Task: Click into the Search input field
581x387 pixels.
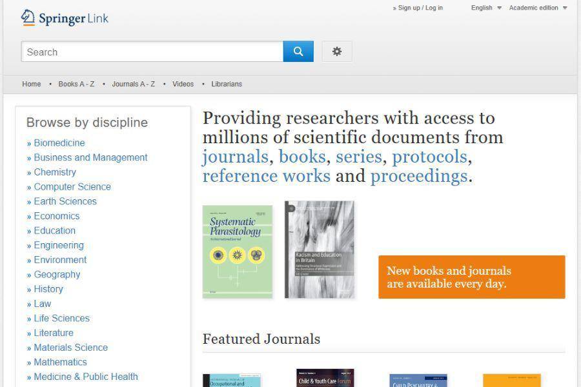Action: point(152,52)
